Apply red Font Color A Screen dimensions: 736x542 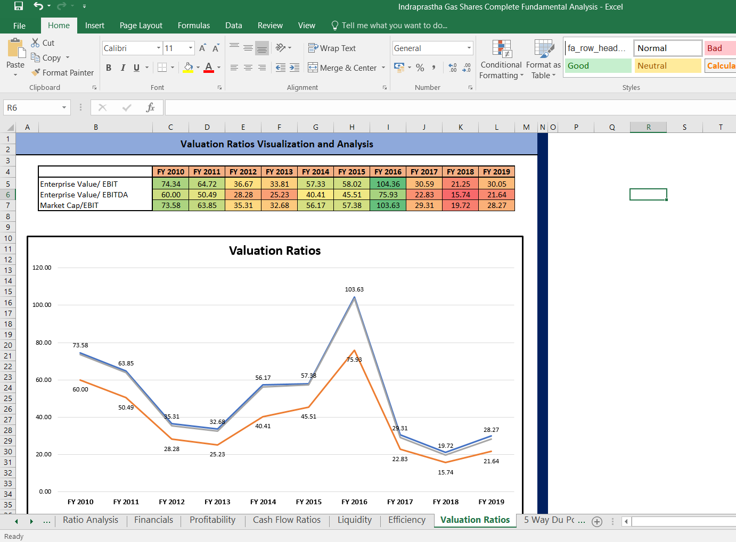point(209,68)
